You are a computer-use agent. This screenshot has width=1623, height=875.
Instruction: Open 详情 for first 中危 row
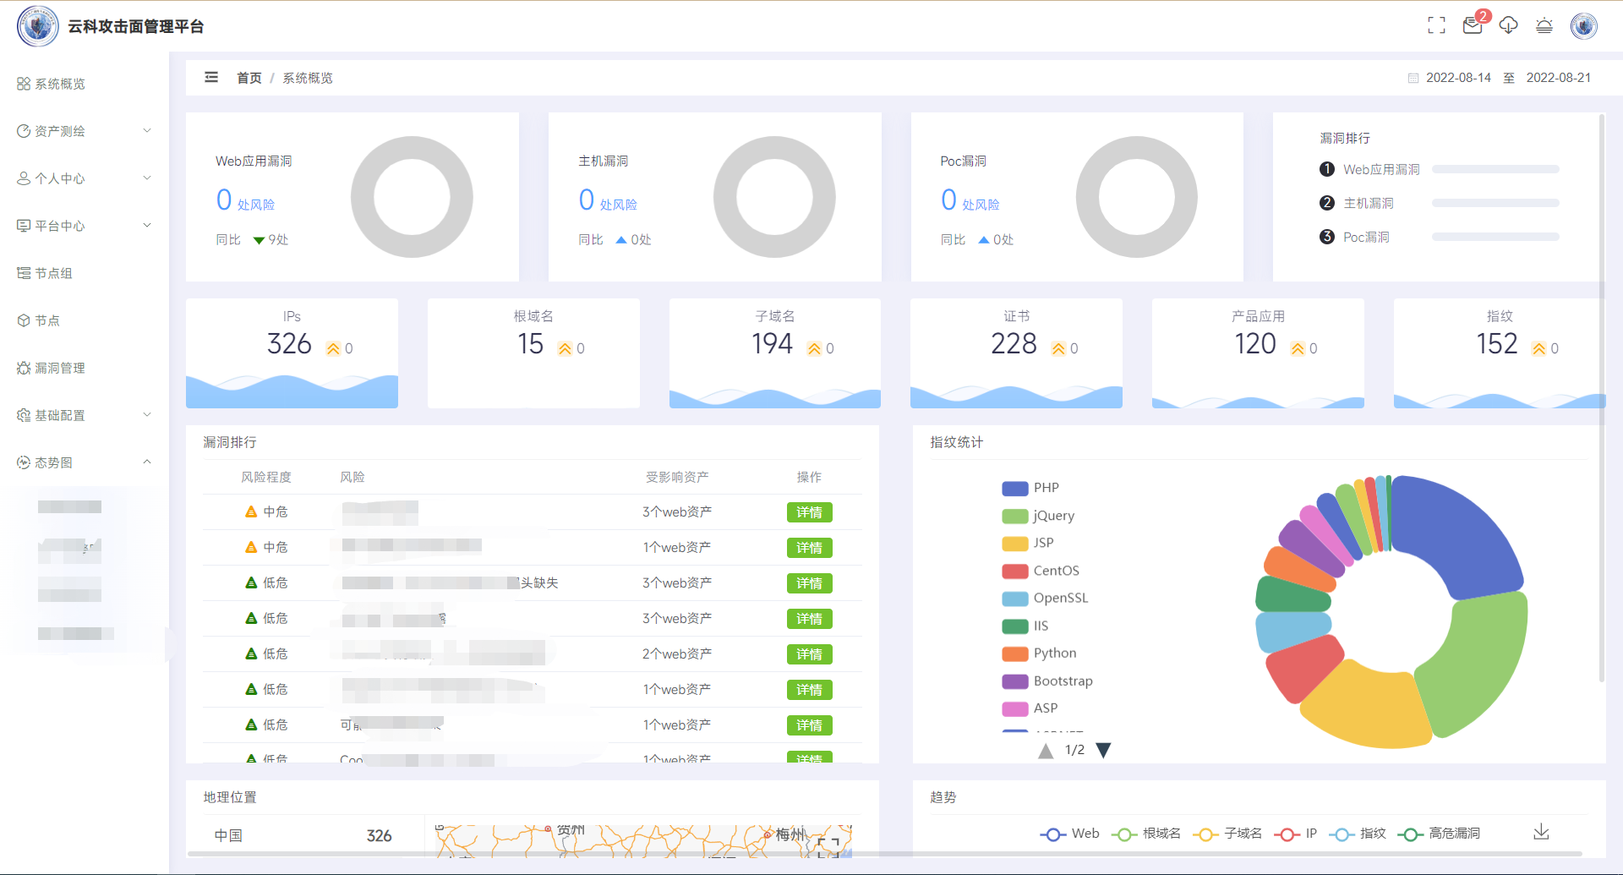pos(809,512)
